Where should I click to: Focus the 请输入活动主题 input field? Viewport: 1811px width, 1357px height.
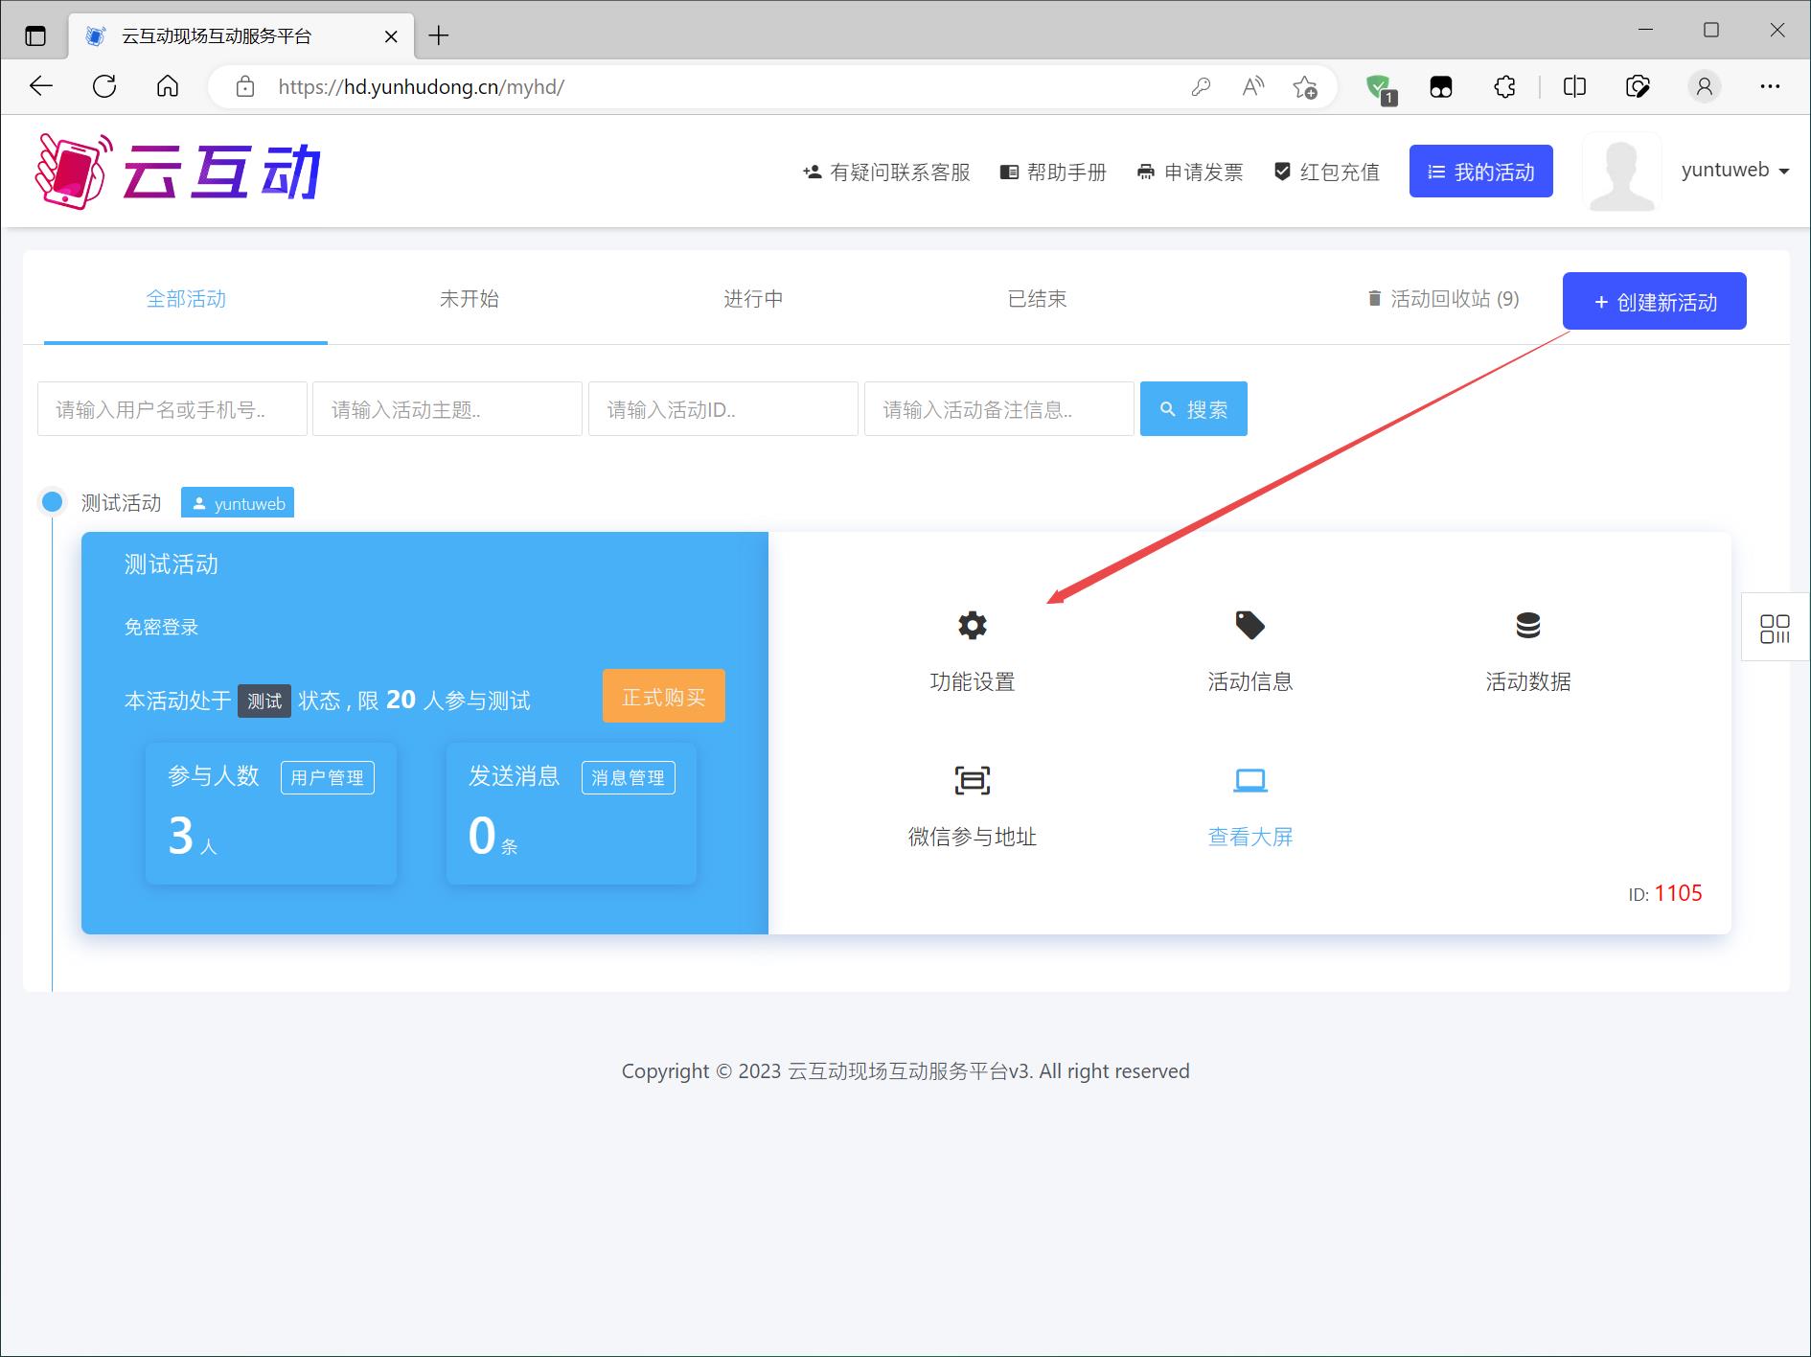(447, 409)
